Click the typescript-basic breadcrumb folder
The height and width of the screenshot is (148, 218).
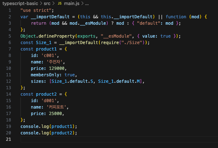tap(20, 4)
